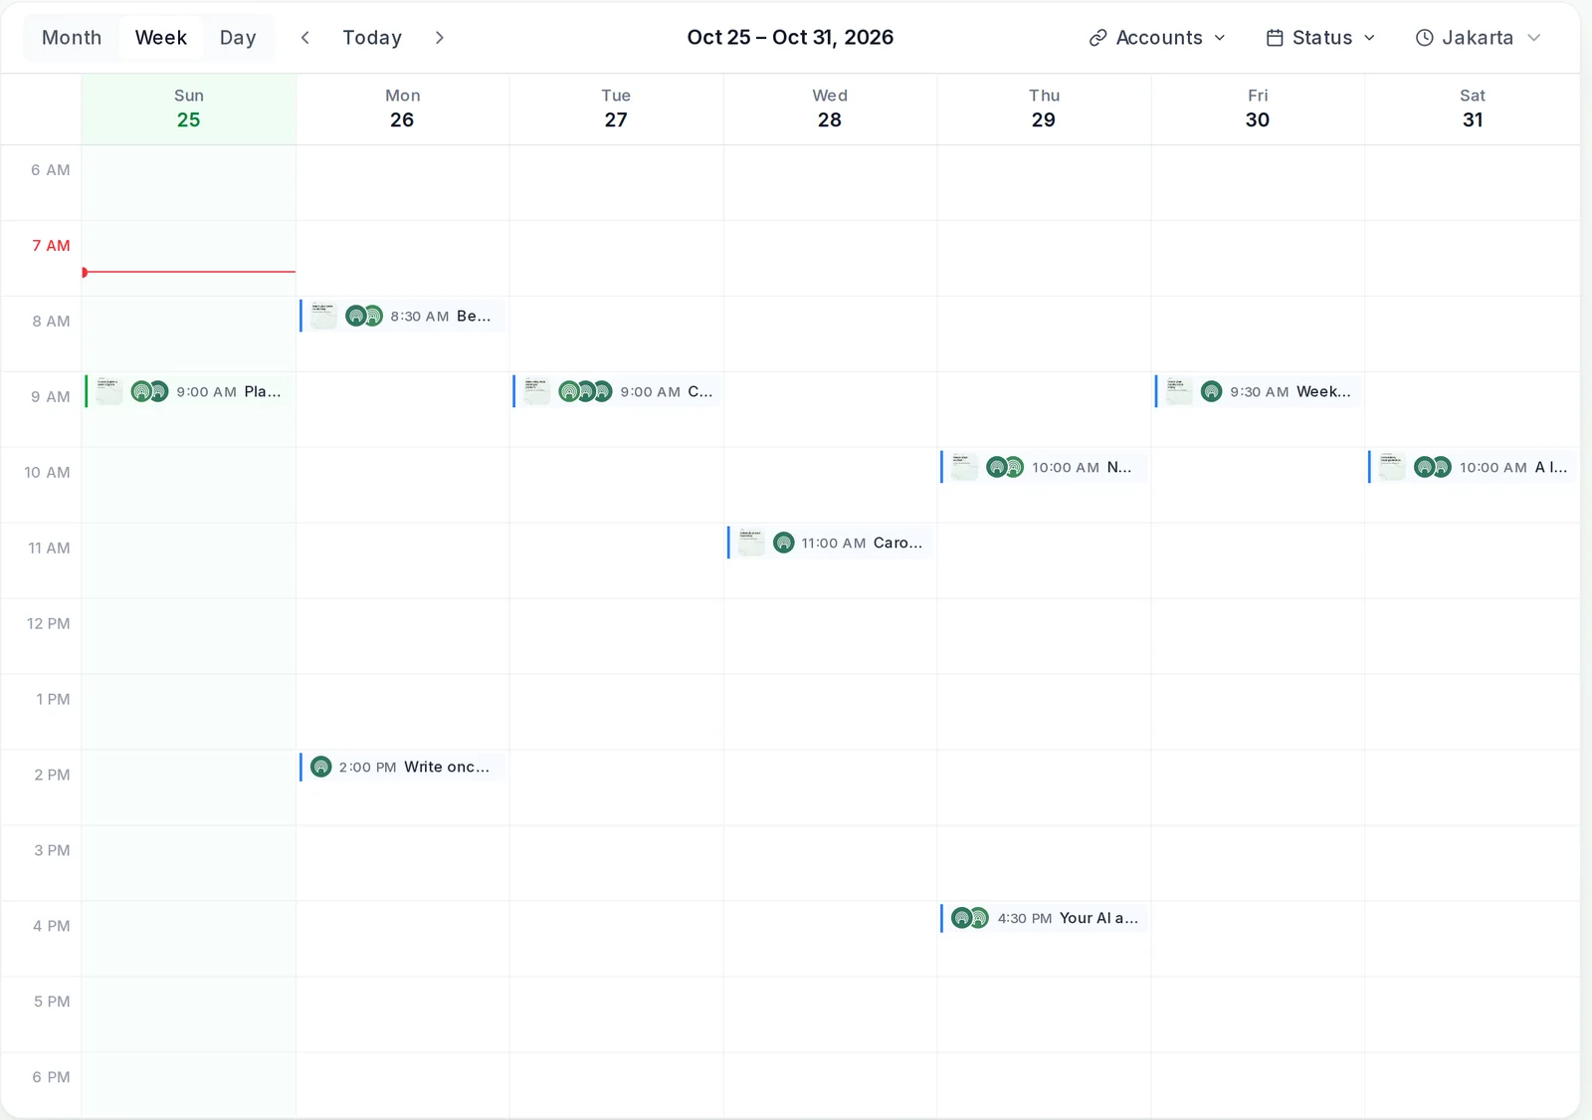Click the account avatar on the Write onc... event

point(320,767)
